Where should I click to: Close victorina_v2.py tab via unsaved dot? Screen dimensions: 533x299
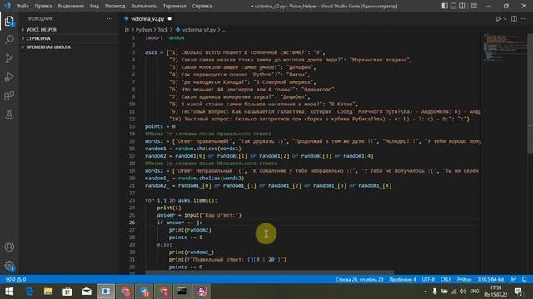coord(170,19)
